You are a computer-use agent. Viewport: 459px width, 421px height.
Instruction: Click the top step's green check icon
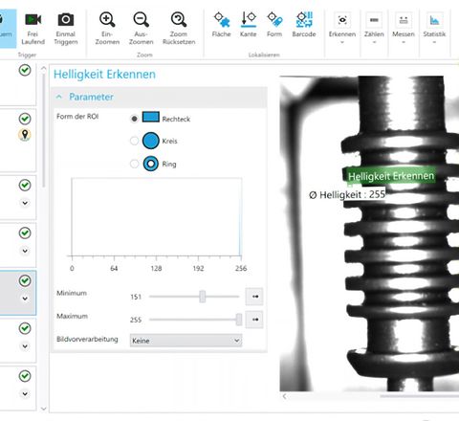[x=25, y=70]
